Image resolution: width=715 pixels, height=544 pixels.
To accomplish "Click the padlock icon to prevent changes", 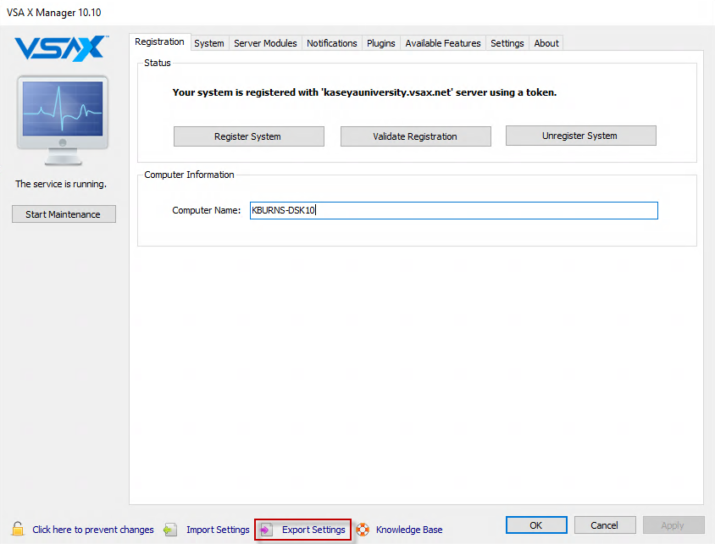I will [x=18, y=529].
